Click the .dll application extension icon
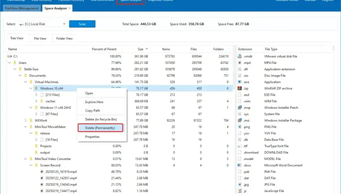Image resolution: width=341 pixels, height=194 pixels. [240, 69]
